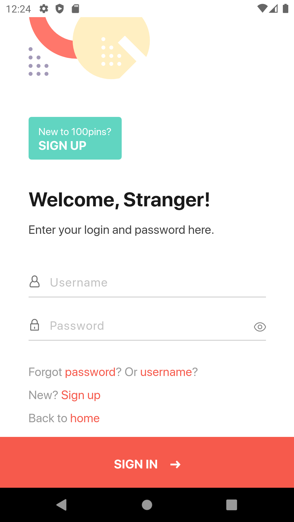Tap the settings gear in status bar
The image size is (294, 522).
(44, 9)
